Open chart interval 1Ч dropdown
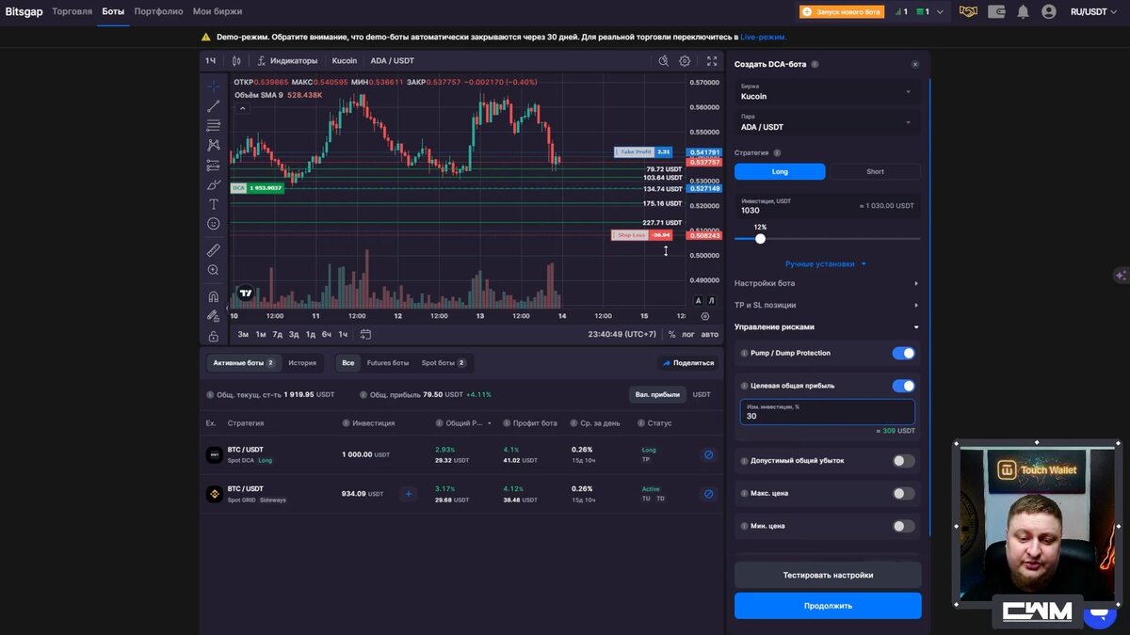Screen dimensions: 1130x635 click(210, 61)
